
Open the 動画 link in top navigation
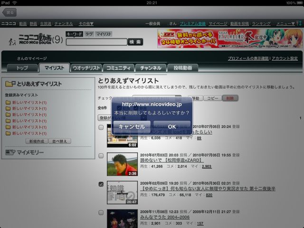(23, 24)
